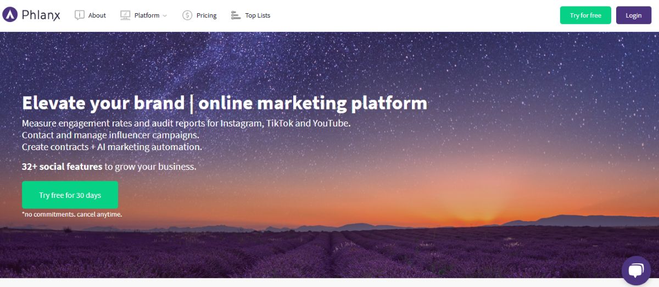Click the About info bubble icon
Viewport: 659px width, 287px height.
tap(80, 15)
